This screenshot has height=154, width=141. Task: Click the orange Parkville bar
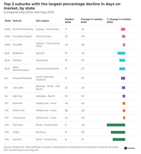124,103
